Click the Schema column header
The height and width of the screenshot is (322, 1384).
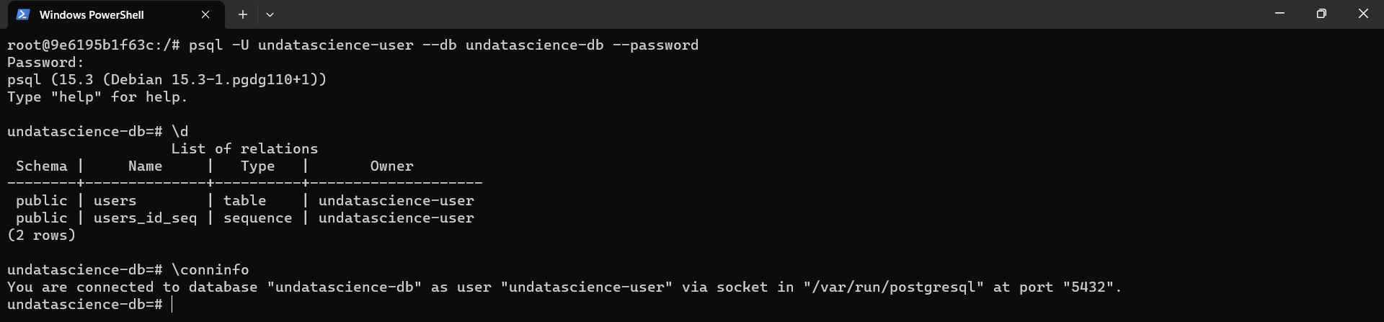pos(42,166)
